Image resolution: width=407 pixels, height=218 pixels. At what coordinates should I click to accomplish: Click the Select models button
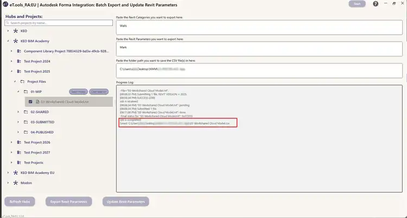pos(78,92)
